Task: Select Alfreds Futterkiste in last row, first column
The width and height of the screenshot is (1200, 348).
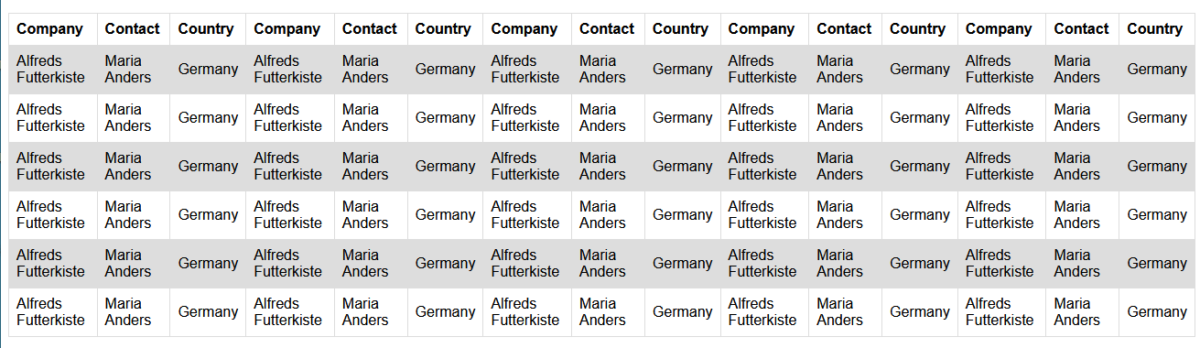Action: click(50, 311)
